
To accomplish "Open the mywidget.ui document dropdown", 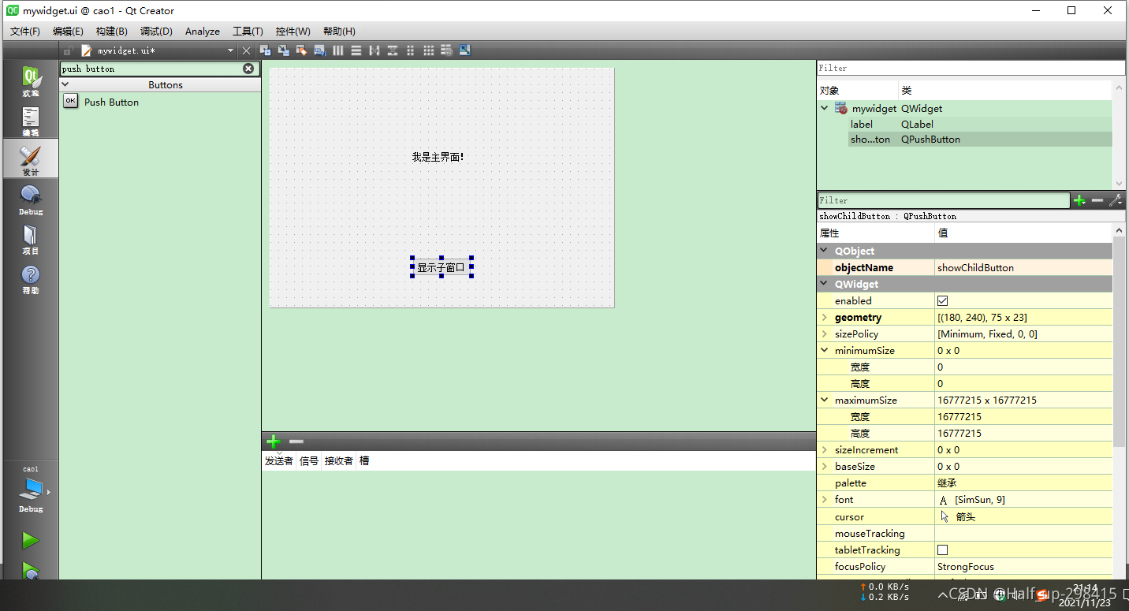I will click(231, 50).
